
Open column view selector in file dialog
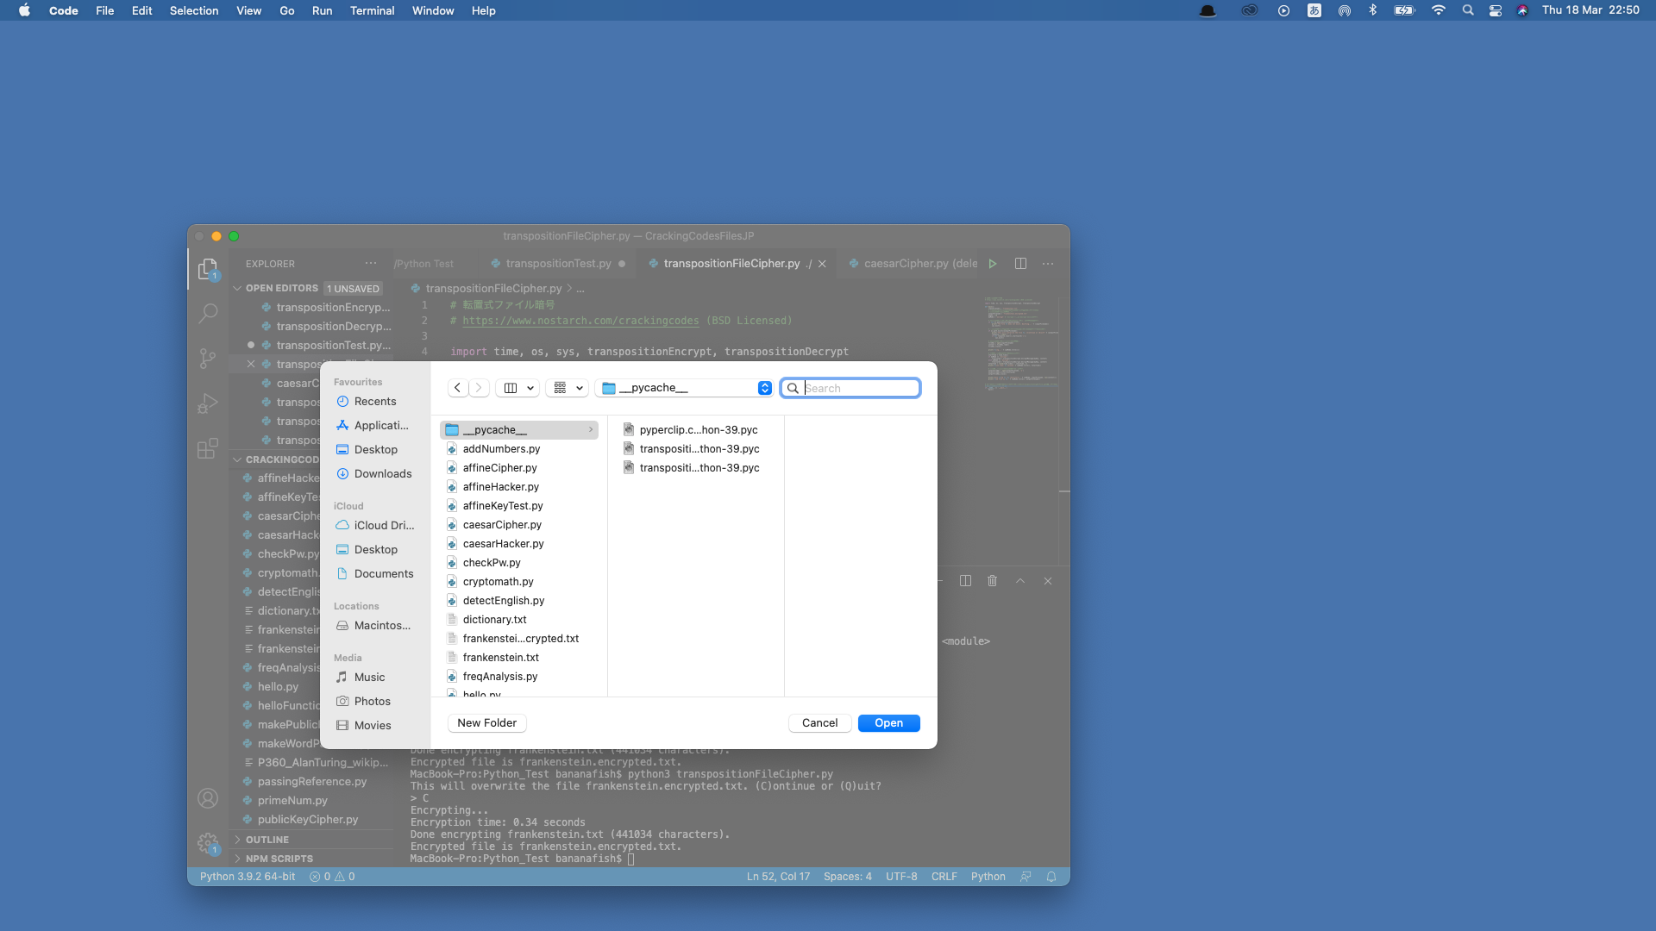(519, 388)
